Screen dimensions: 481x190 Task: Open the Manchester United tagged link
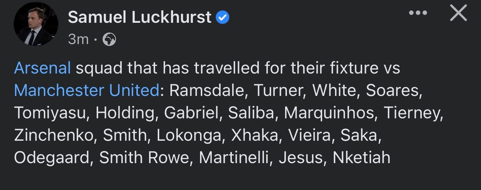click(x=87, y=91)
